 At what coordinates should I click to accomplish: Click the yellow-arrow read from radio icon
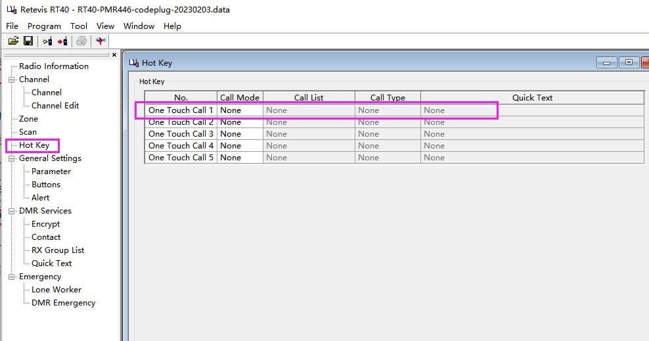47,41
